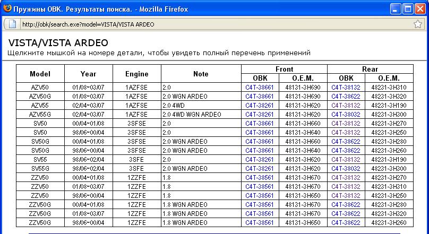Click the URL address field

212,24
